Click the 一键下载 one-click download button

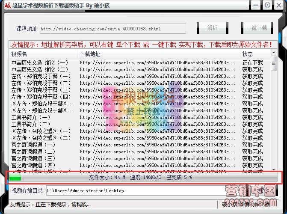coord(257,28)
